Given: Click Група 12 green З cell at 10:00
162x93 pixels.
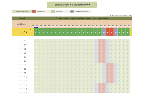Looking at the screenshot, I should [x=76, y=32].
